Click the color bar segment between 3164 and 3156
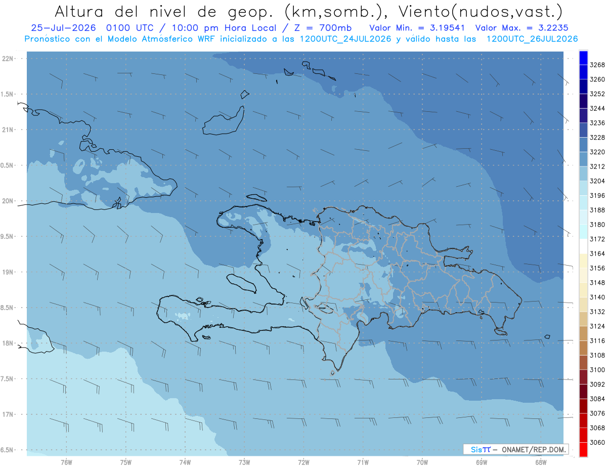The width and height of the screenshot is (607, 469). click(x=583, y=261)
